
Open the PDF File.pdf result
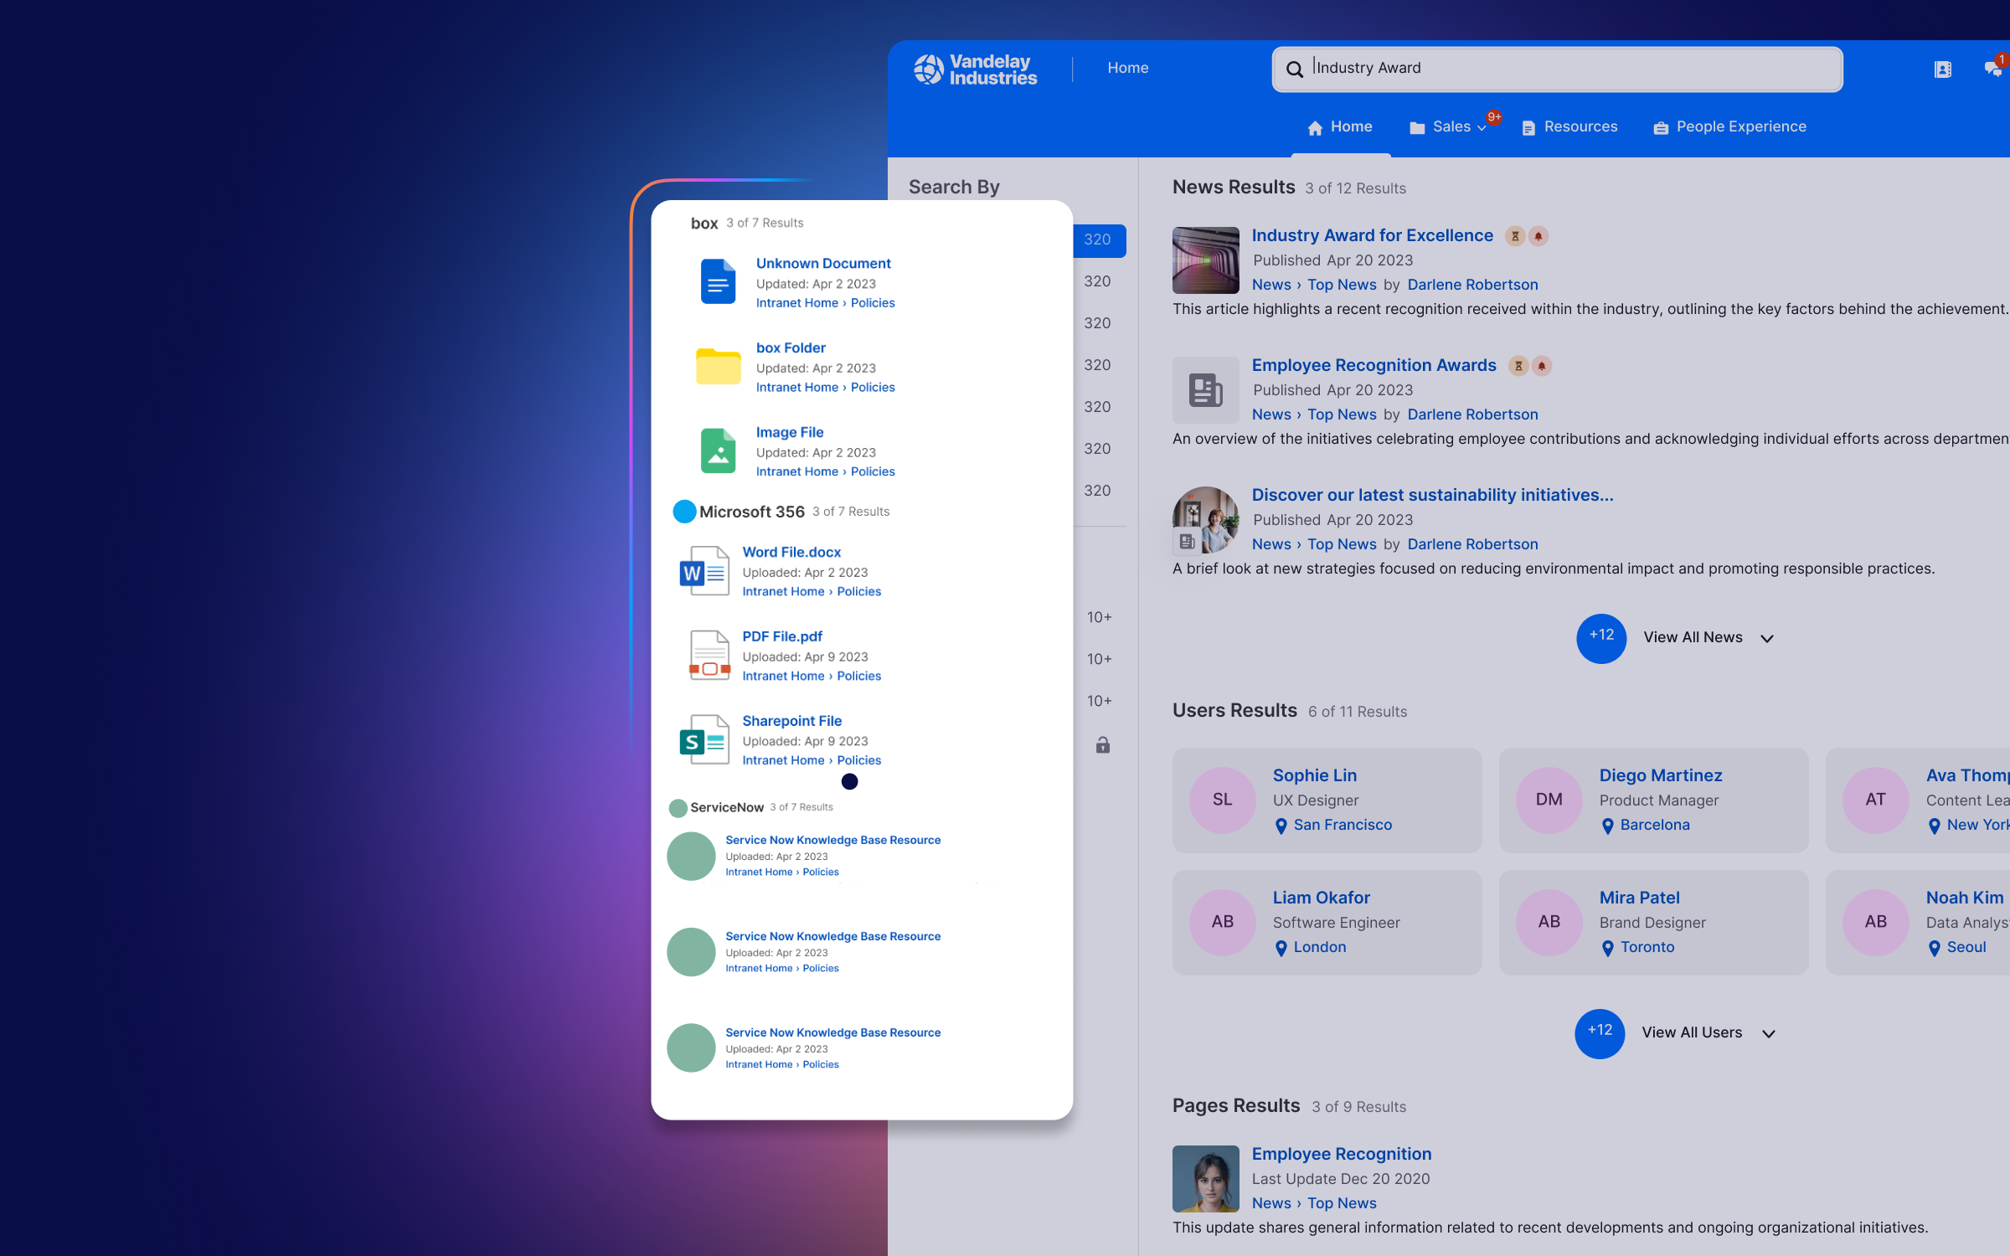point(782,637)
